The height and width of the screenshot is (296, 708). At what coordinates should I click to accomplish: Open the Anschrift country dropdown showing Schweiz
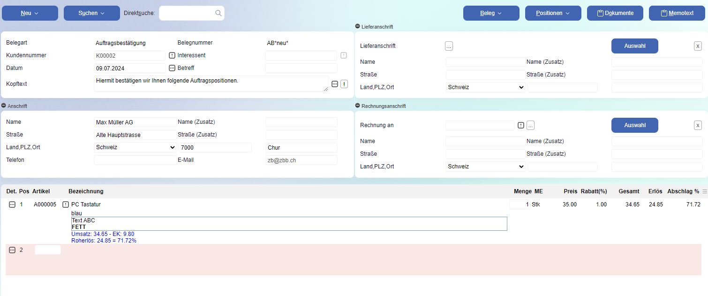click(136, 147)
